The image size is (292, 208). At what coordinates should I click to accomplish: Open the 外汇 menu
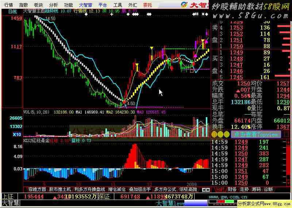[132, 5]
